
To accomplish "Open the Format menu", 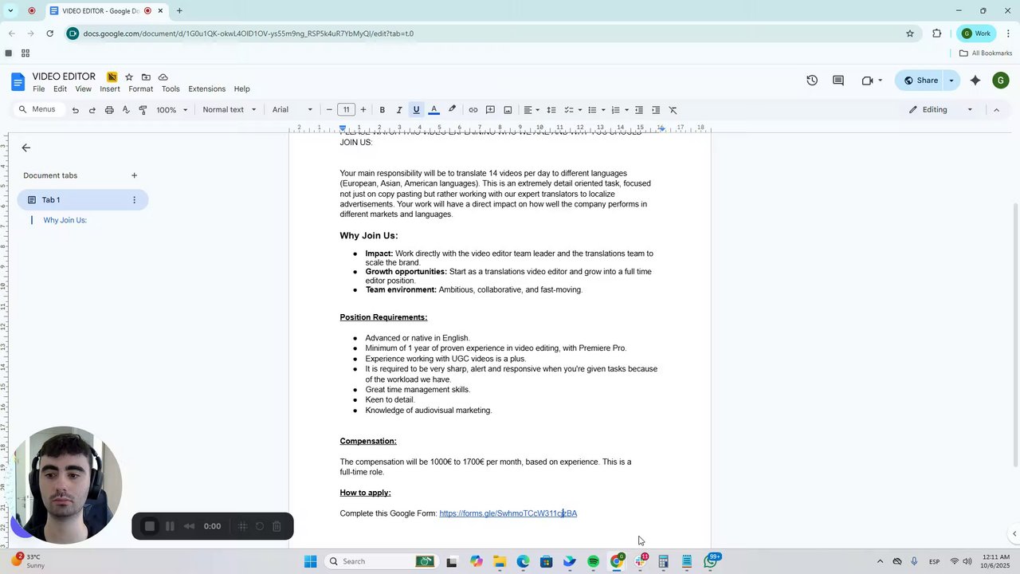I will point(141,89).
